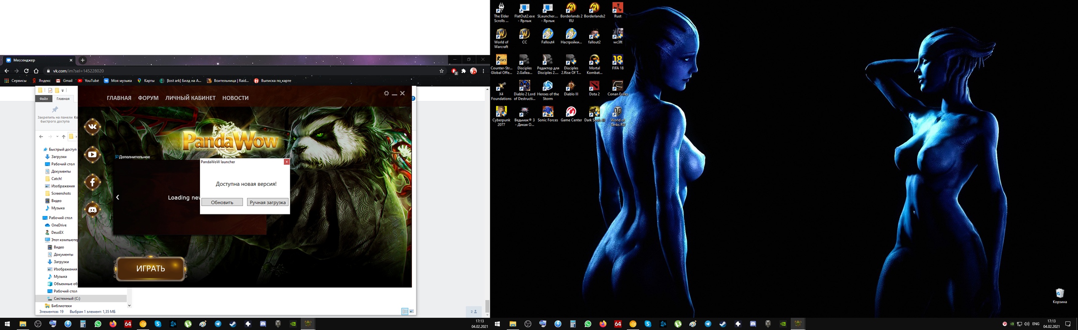The width and height of the screenshot is (1078, 330).
Task: Select World of Warcraft desktop shortcut
Action: point(501,39)
